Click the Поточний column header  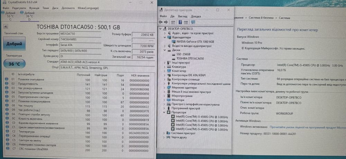[x=83, y=75]
